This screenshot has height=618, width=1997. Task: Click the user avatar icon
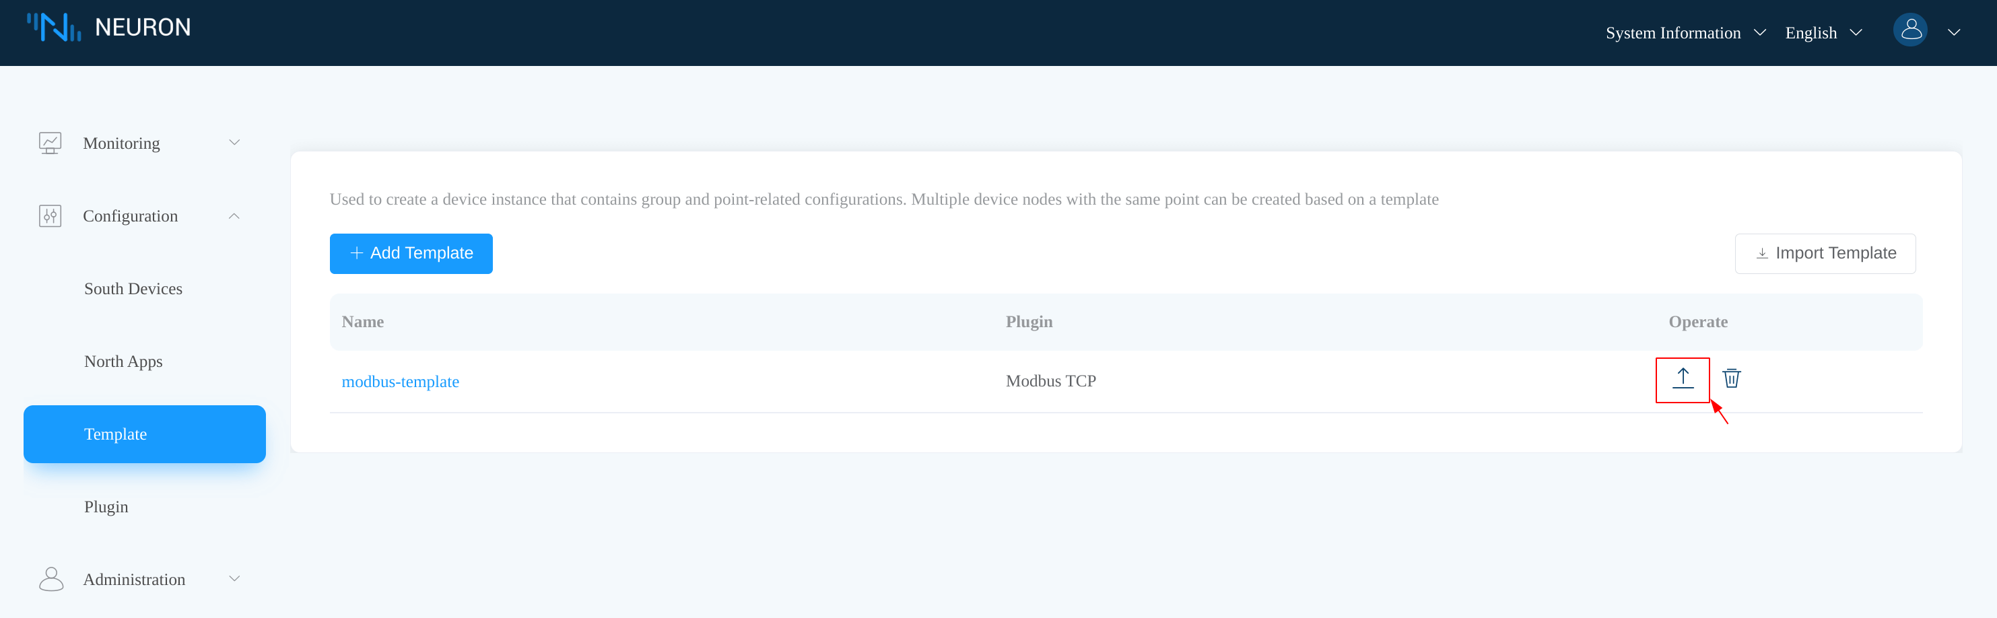tap(1909, 31)
